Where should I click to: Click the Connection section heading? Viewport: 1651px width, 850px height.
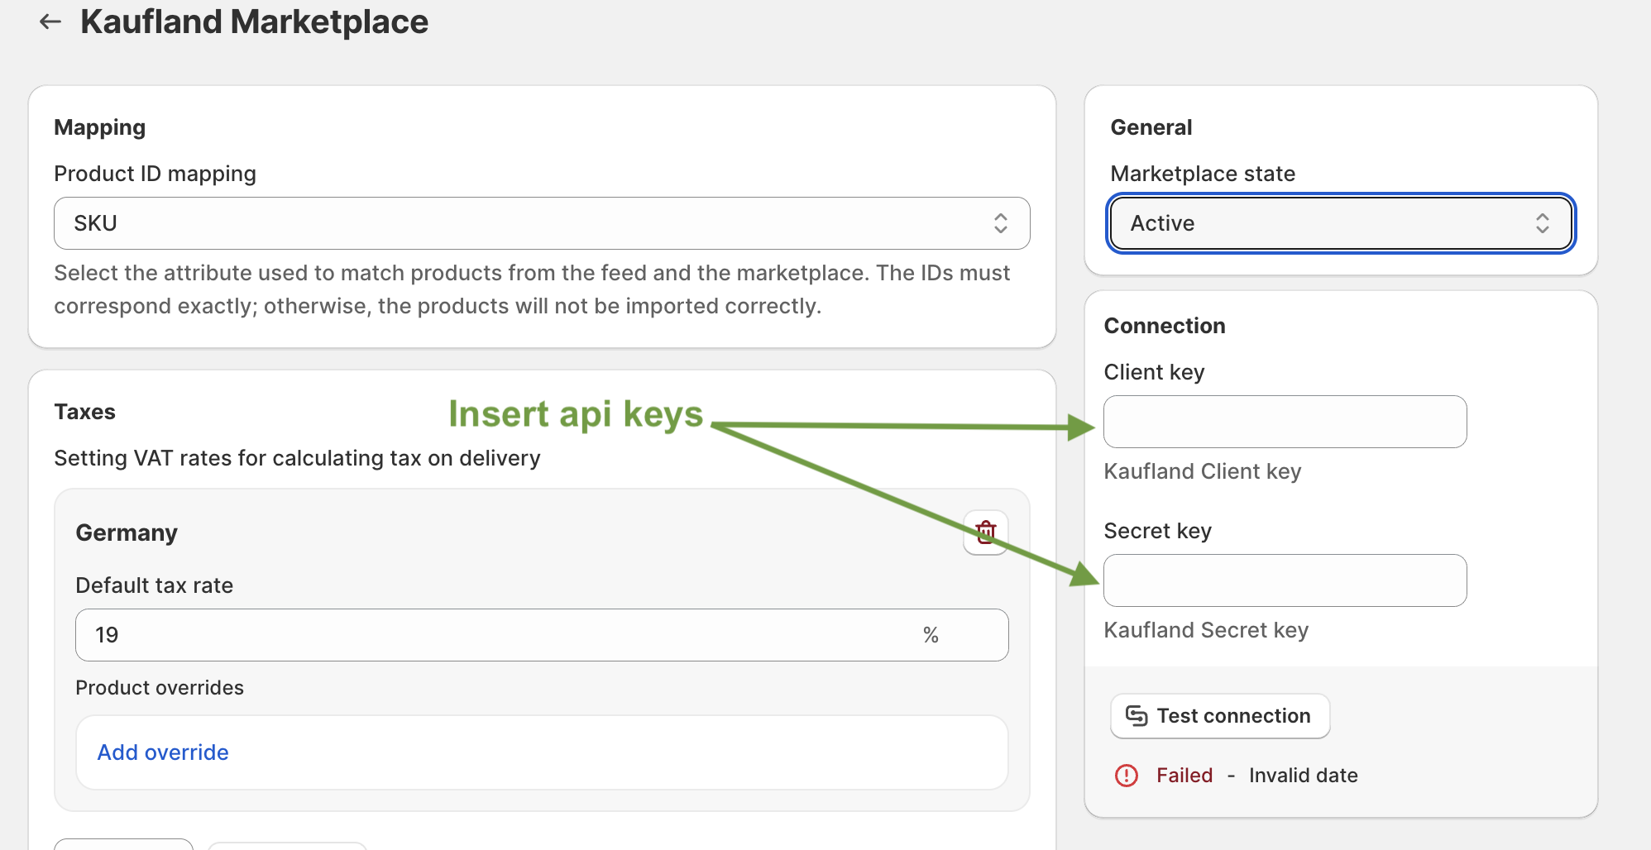click(1165, 326)
